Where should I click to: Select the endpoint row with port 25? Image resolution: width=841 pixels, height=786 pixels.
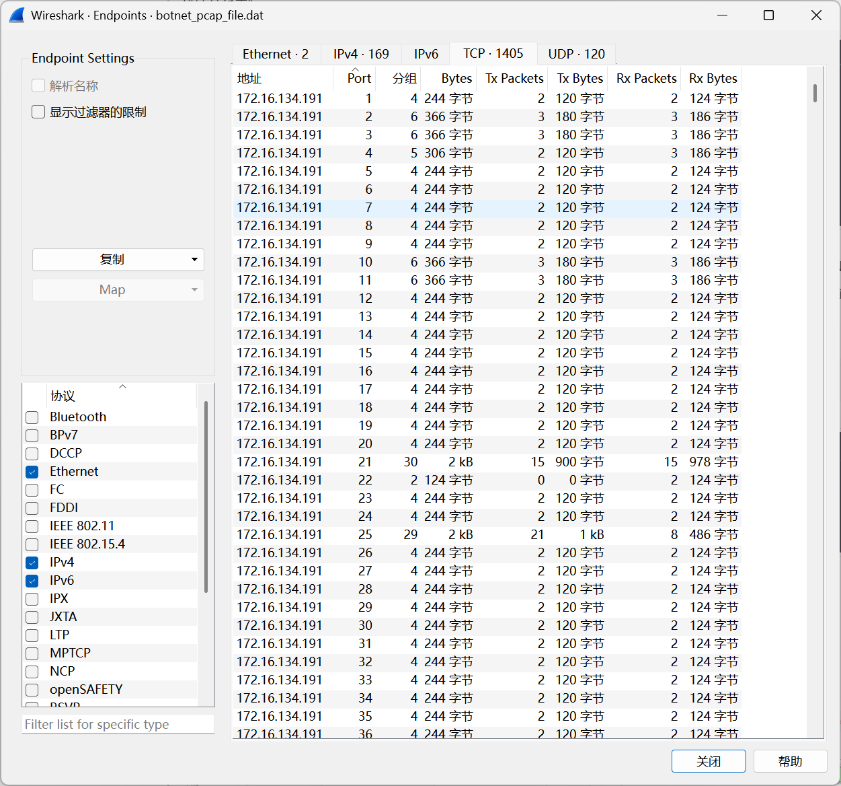487,534
